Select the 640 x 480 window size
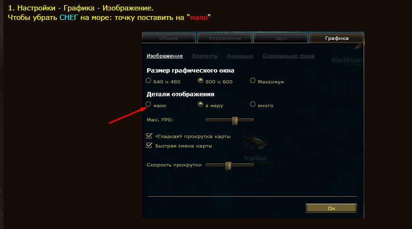This screenshot has height=229, width=412. pos(149,81)
